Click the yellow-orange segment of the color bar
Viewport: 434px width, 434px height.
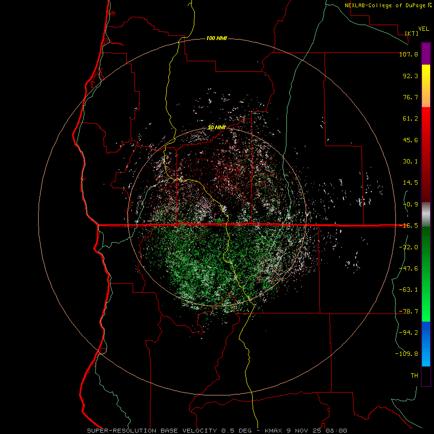(426, 86)
